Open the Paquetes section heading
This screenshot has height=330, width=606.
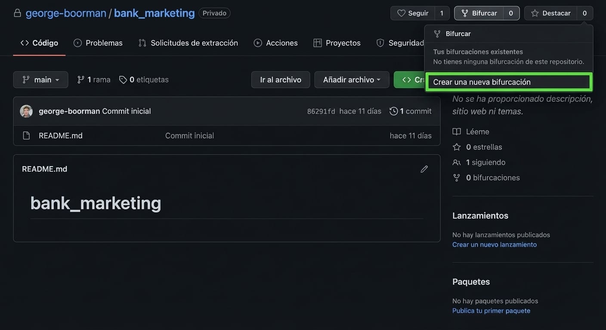tap(471, 282)
